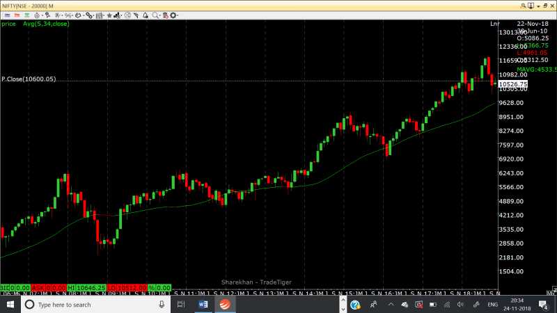Click the chain link icon in toolbar

click(89, 15)
